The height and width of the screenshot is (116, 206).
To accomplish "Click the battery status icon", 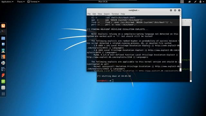I will click(200, 2).
